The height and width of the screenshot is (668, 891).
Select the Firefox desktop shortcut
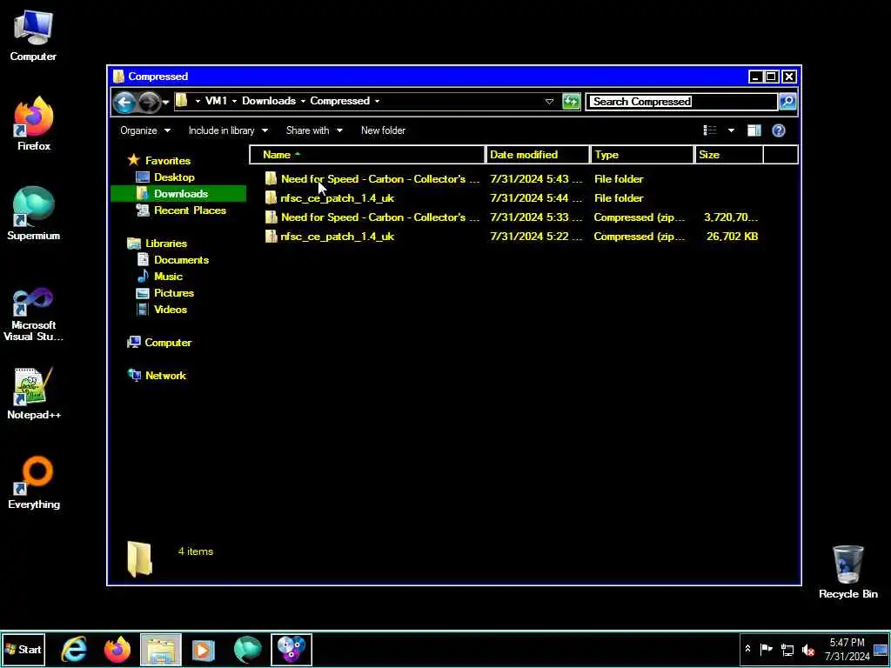tap(34, 124)
